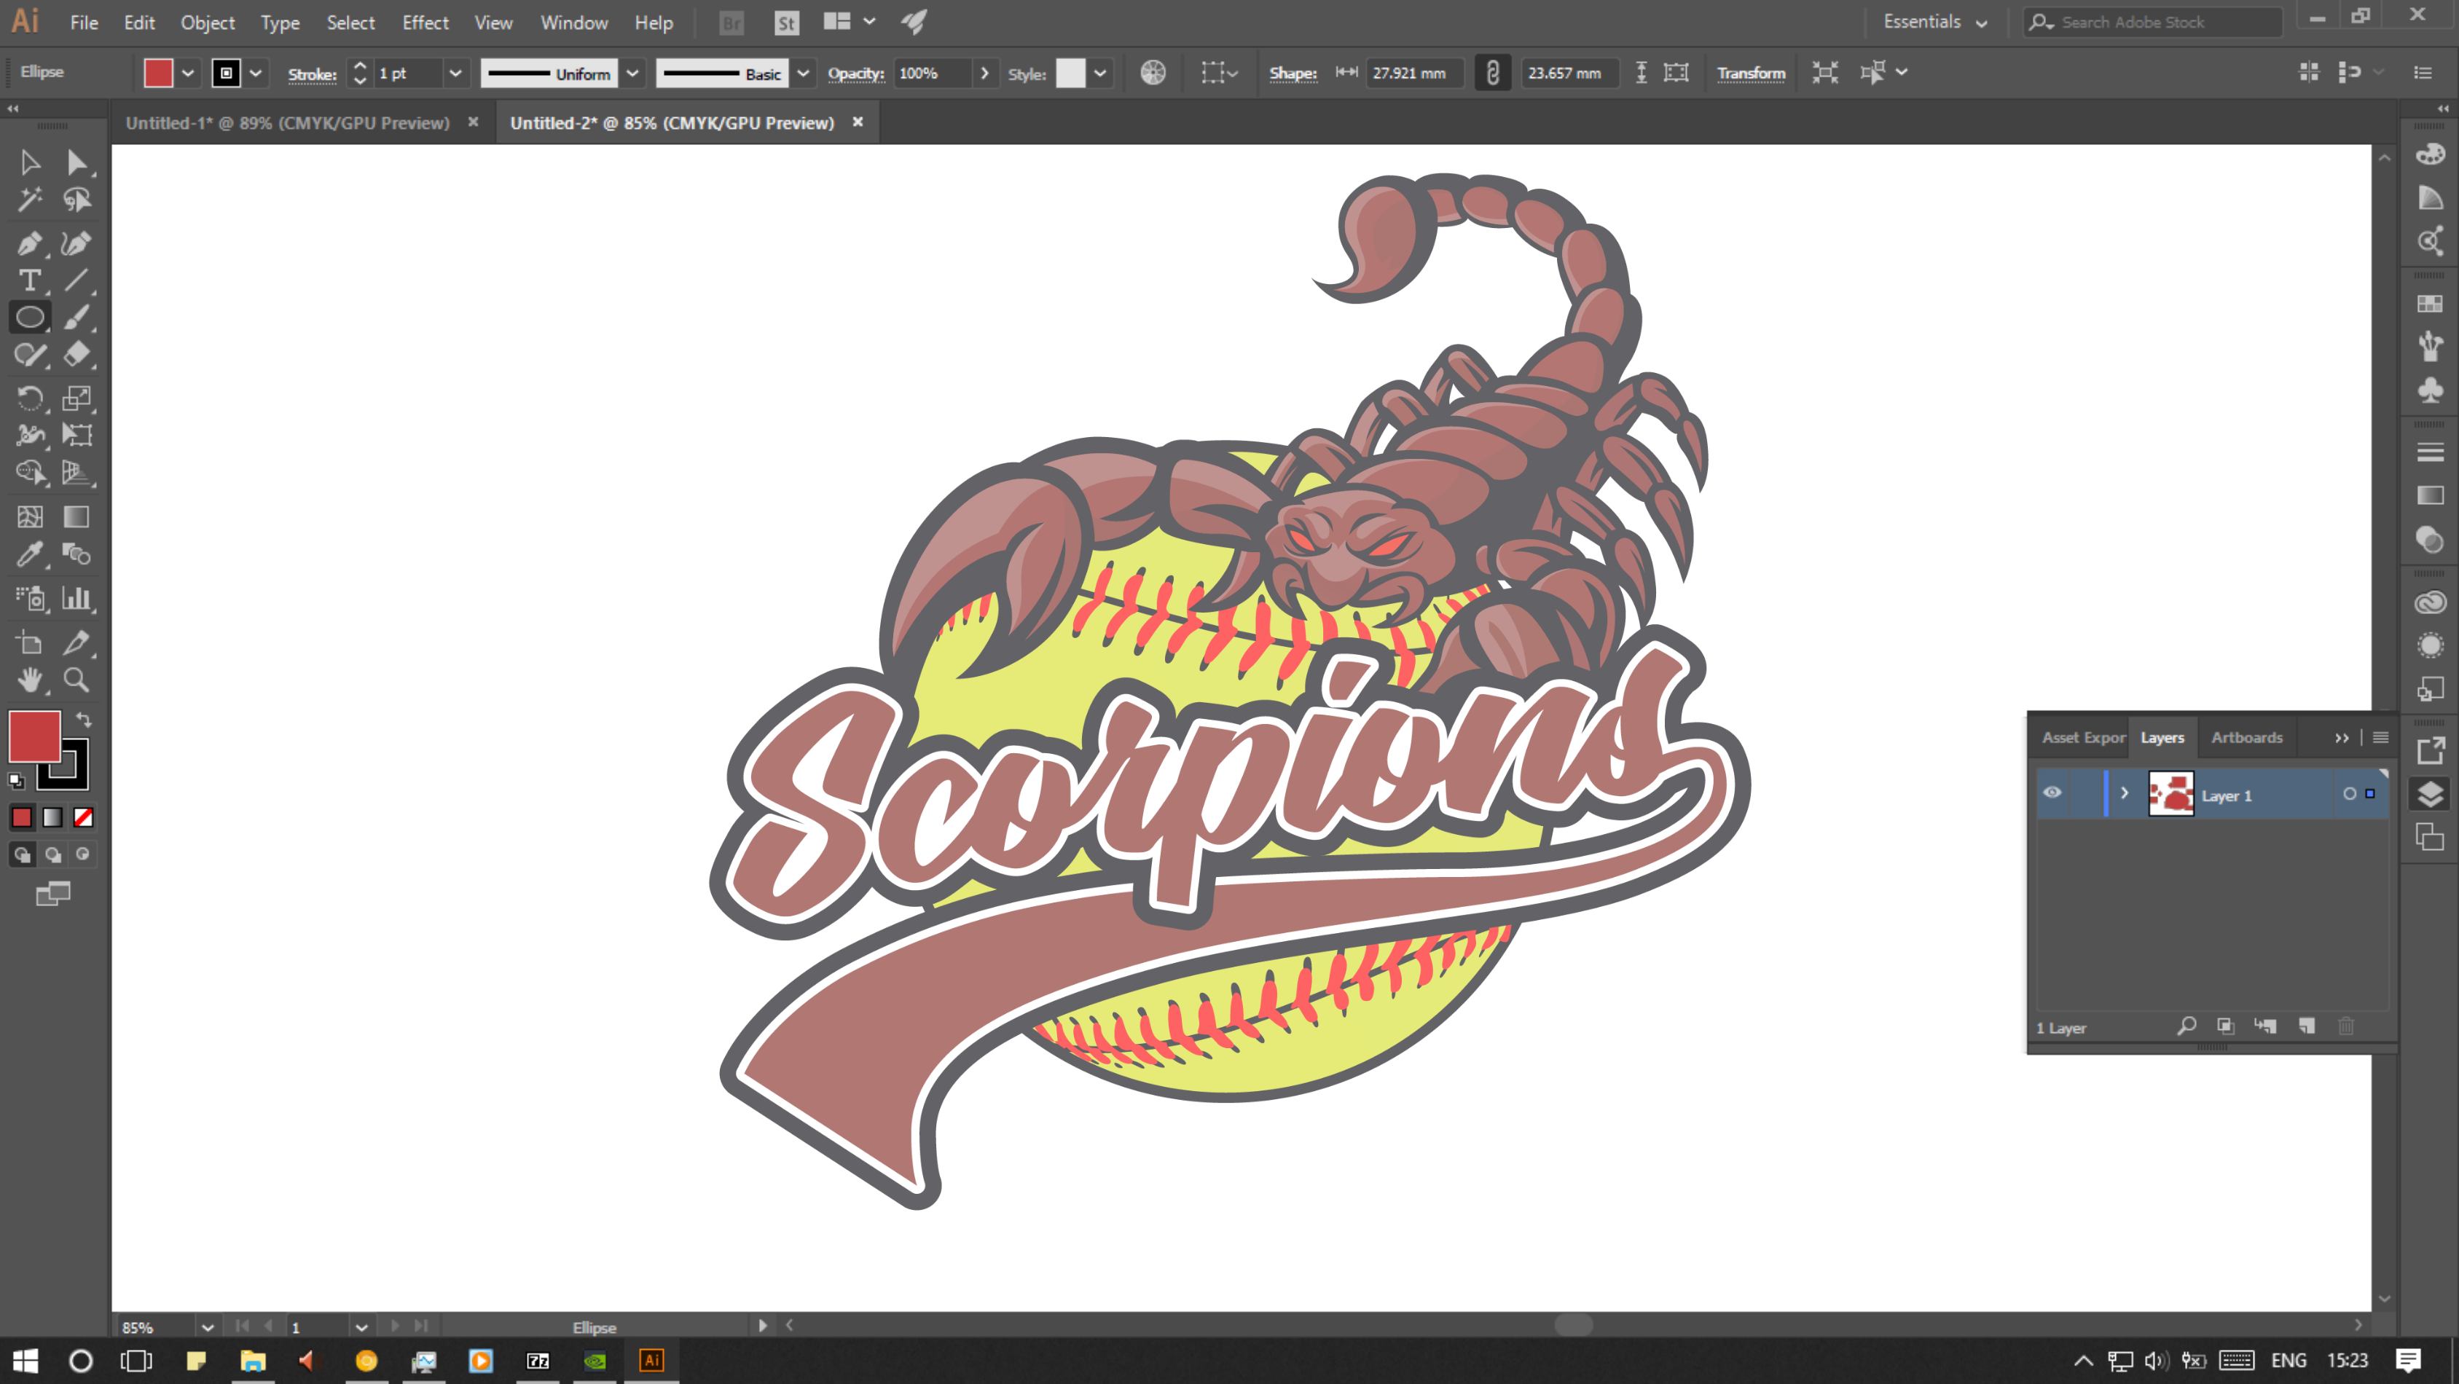Viewport: 2459px width, 1384px height.
Task: Select the Type tool
Action: (x=28, y=280)
